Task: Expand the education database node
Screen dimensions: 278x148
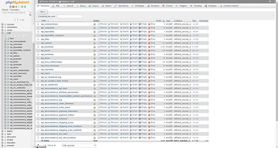Action: [x=2, y=143]
